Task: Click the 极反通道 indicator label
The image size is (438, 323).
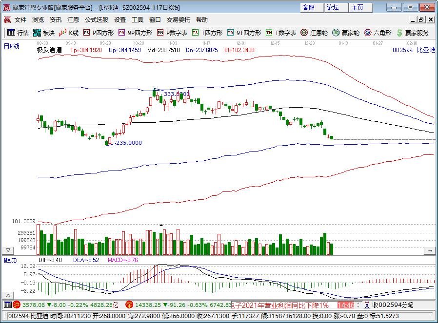Action: (x=49, y=50)
